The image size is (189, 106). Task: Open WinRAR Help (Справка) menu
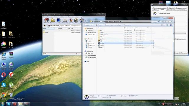[78, 17]
